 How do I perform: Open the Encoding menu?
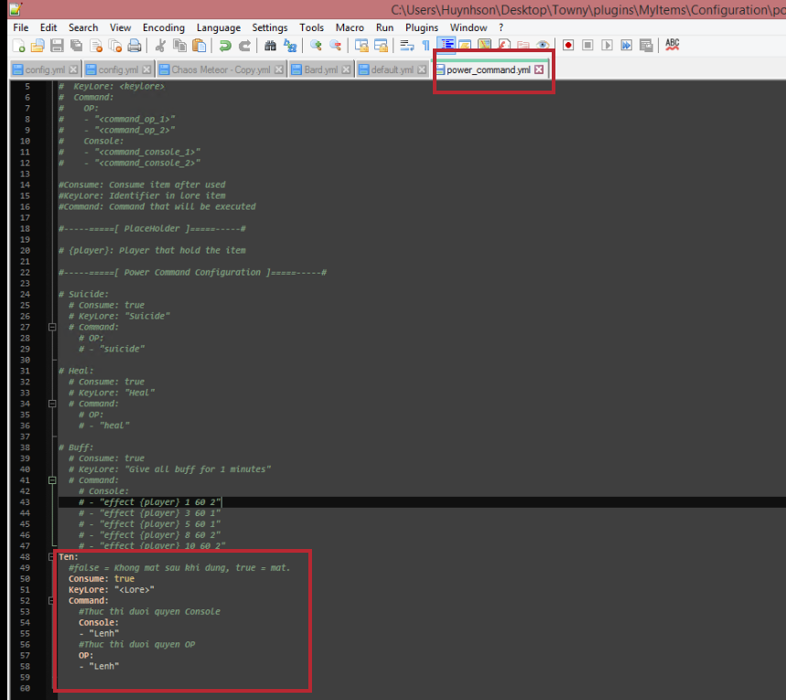point(163,27)
